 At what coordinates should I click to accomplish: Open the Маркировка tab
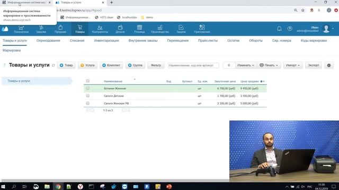12,50
